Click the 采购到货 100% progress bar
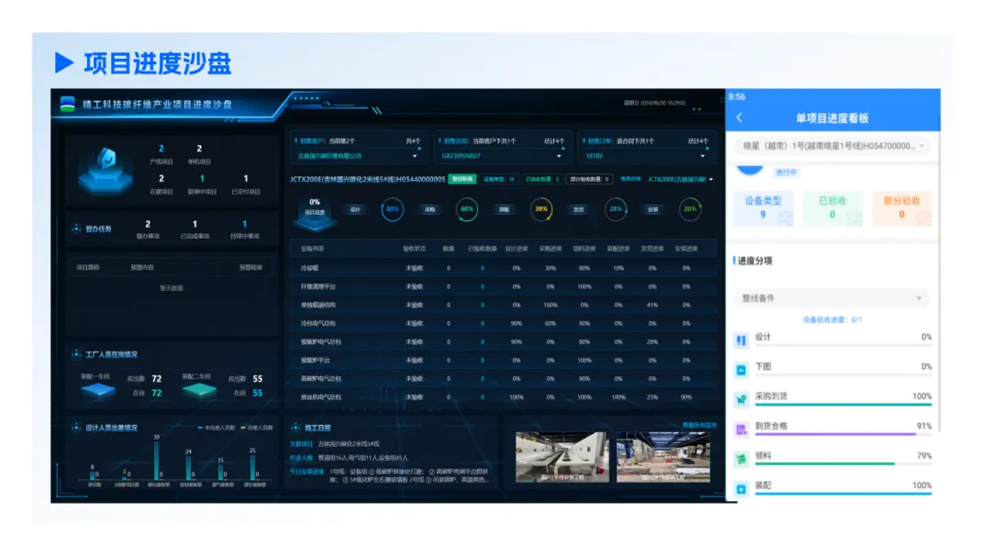The height and width of the screenshot is (557, 991). [x=843, y=405]
